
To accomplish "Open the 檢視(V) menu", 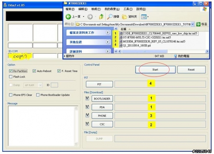I will click(x=96, y=9).
